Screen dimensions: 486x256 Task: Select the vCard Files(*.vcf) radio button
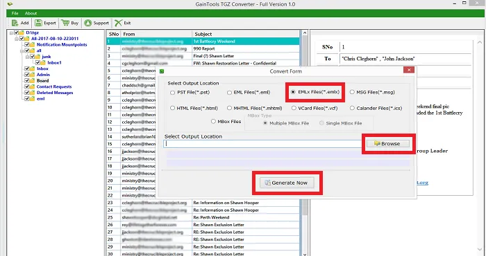(294, 108)
